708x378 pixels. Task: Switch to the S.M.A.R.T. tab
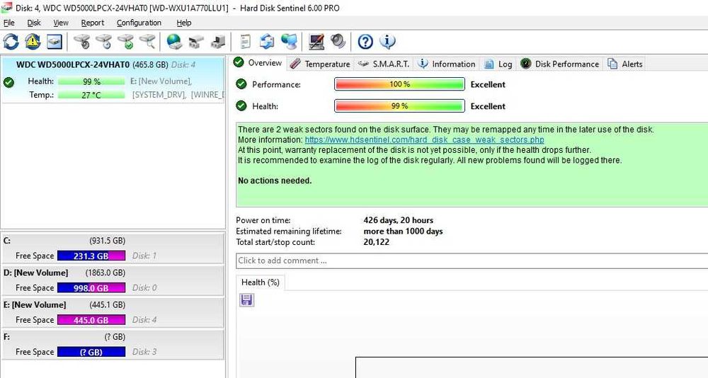click(383, 64)
